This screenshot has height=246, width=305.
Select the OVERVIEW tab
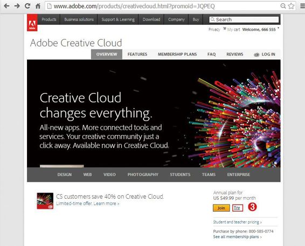[107, 54]
